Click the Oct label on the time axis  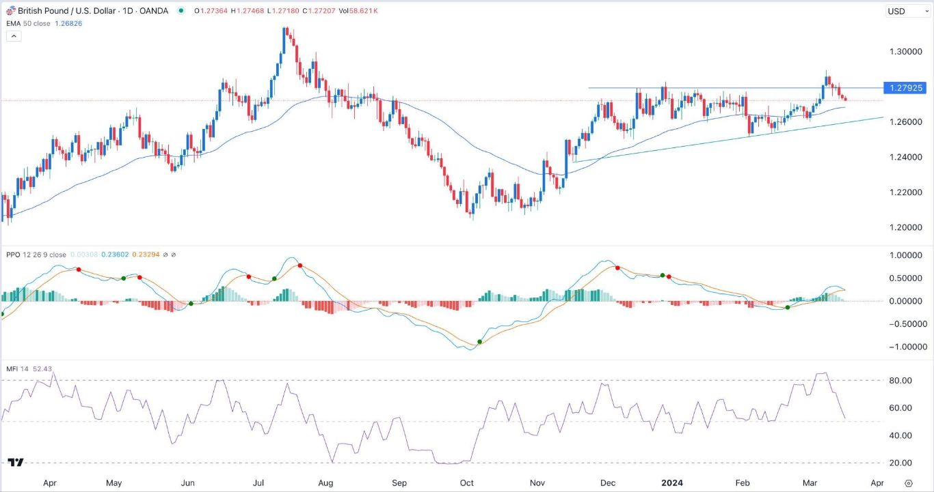pyautogui.click(x=467, y=482)
